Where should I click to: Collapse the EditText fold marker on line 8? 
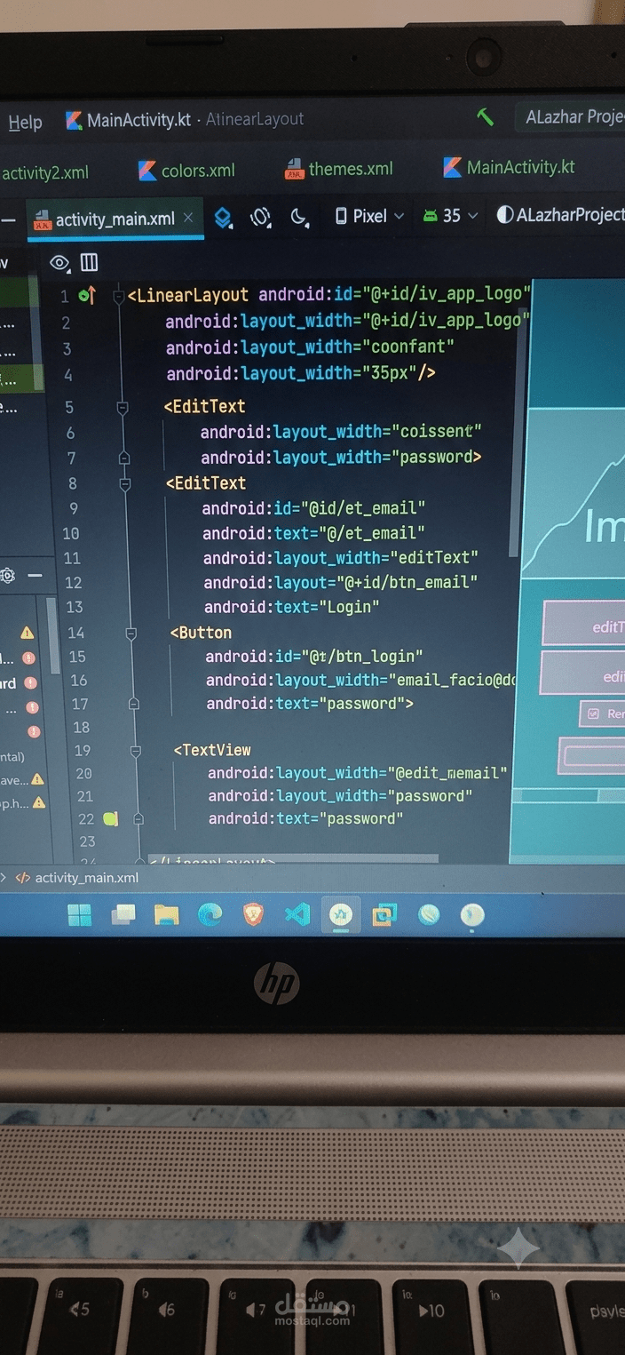(124, 484)
